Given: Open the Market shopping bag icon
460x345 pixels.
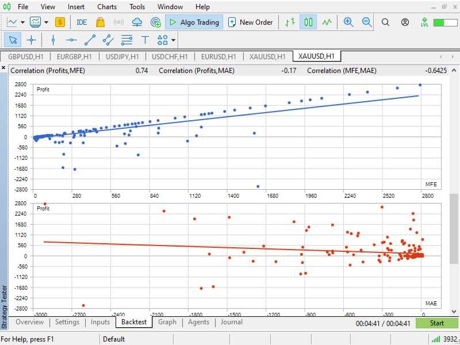Looking at the screenshot, I should coord(100,22).
